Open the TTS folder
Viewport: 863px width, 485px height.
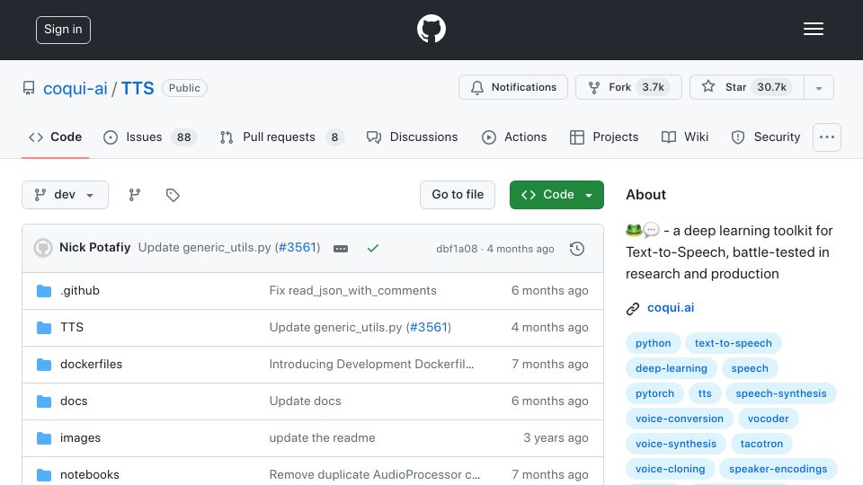(72, 328)
